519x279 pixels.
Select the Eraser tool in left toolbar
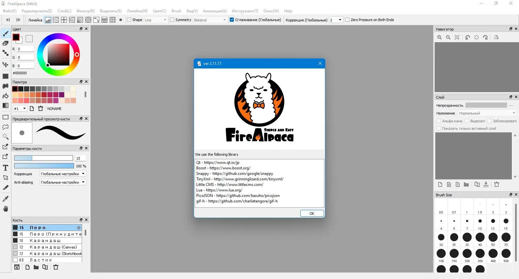coord(6,43)
